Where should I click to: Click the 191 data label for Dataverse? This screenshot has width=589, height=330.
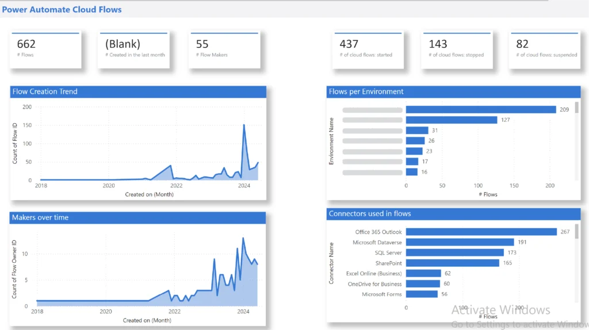pos(522,242)
